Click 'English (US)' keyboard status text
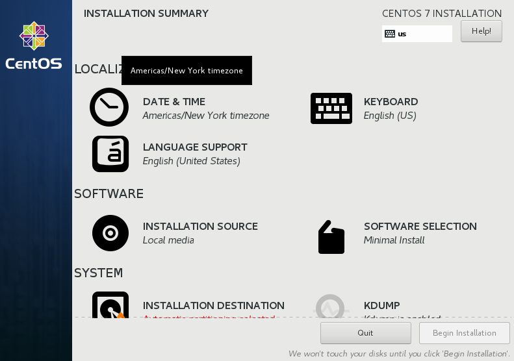The image size is (514, 361). [390, 116]
